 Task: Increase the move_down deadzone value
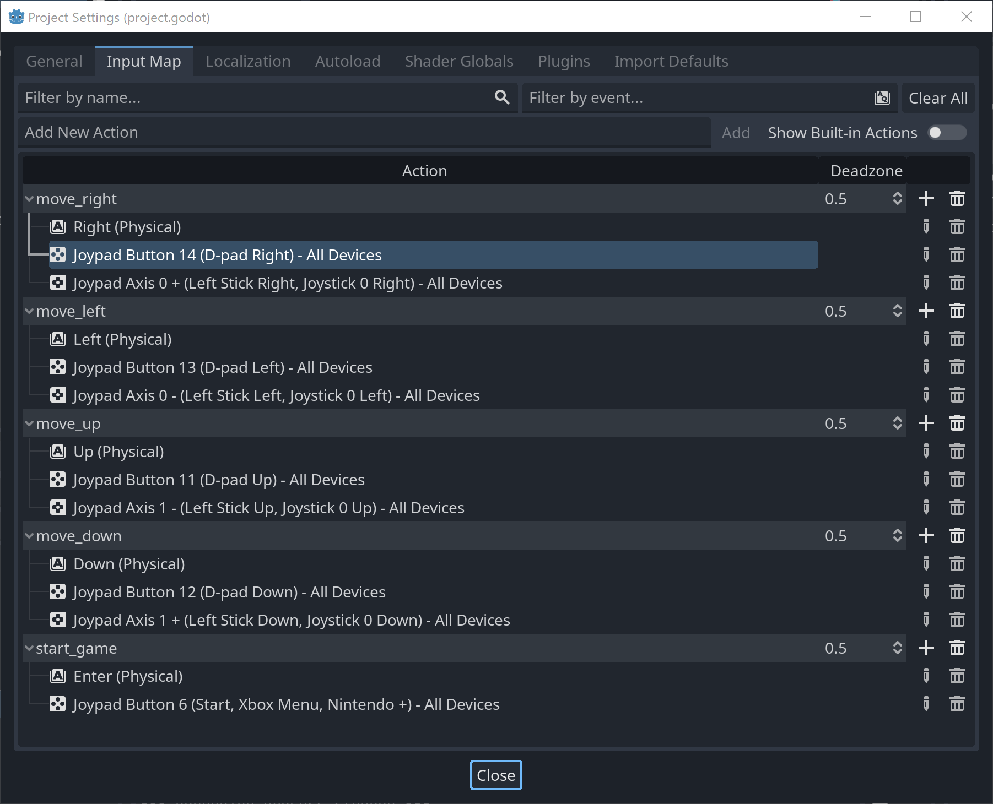point(897,532)
